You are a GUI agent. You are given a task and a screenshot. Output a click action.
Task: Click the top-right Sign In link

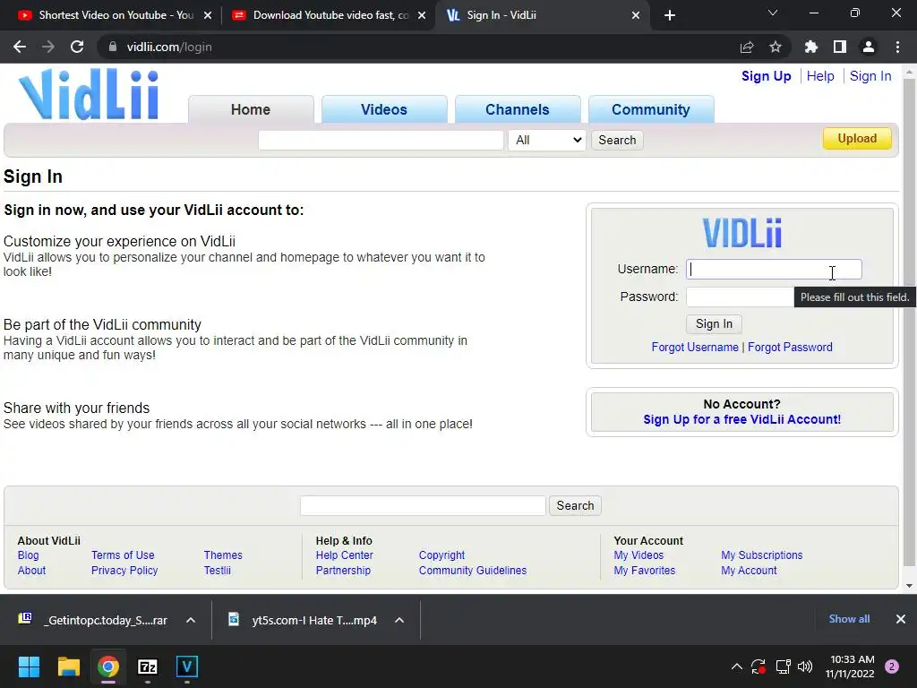[x=870, y=76]
